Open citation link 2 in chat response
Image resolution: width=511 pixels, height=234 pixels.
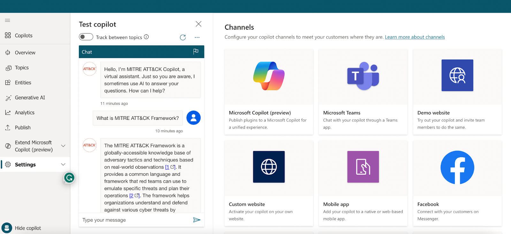[134, 196]
